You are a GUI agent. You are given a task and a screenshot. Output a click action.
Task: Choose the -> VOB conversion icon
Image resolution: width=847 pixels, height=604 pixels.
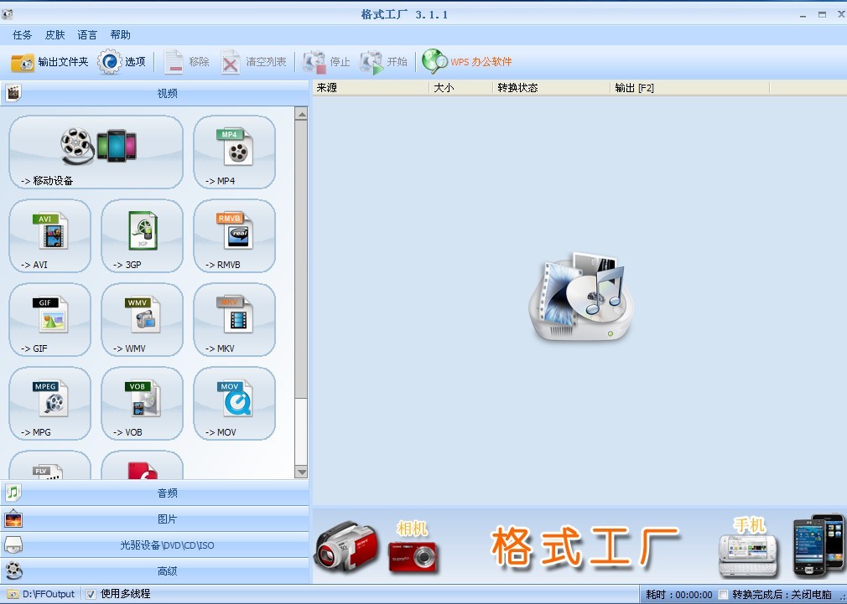142,403
